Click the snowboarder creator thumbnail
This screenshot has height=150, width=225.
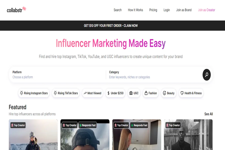33,135
